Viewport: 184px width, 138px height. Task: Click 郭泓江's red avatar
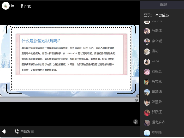click(x=147, y=112)
